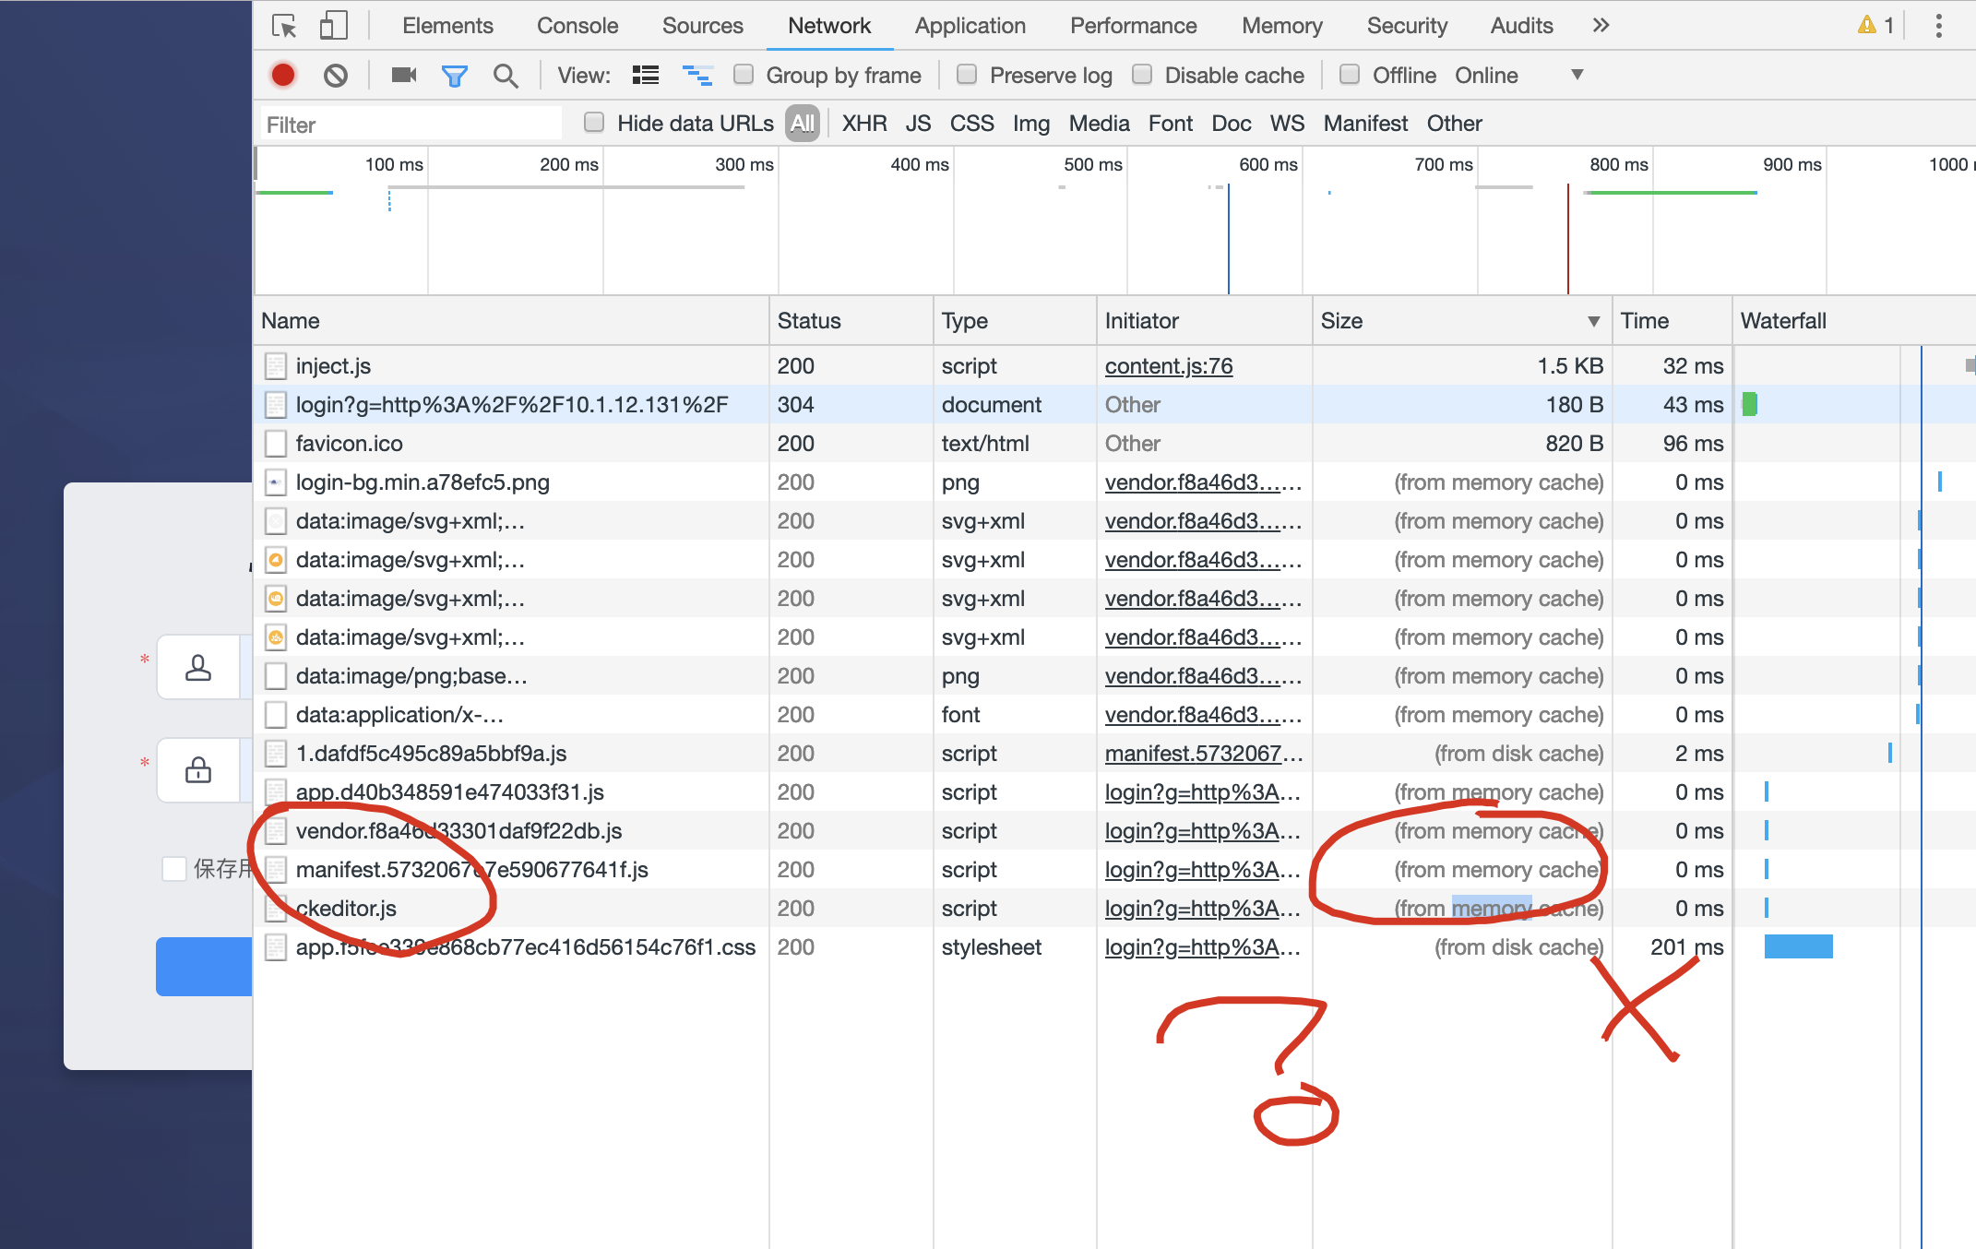Select app.d40b348591e474033f31.js request

click(1114, 792)
